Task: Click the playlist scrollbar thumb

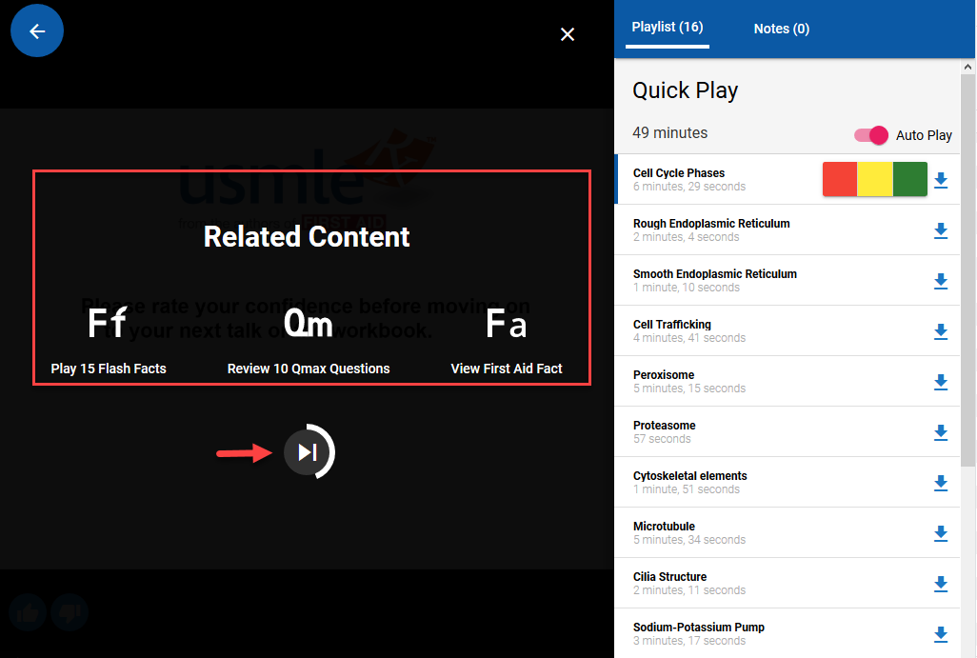Action: 967,269
